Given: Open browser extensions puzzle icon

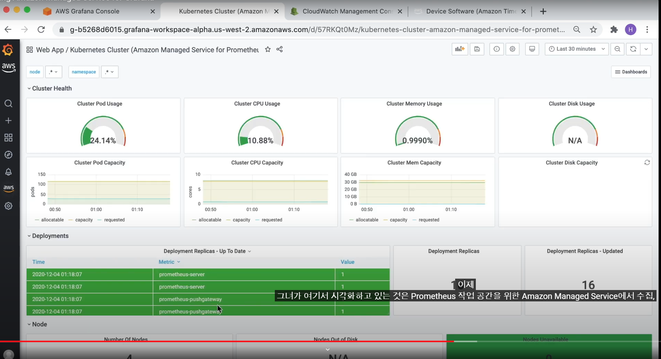Looking at the screenshot, I should 614,30.
